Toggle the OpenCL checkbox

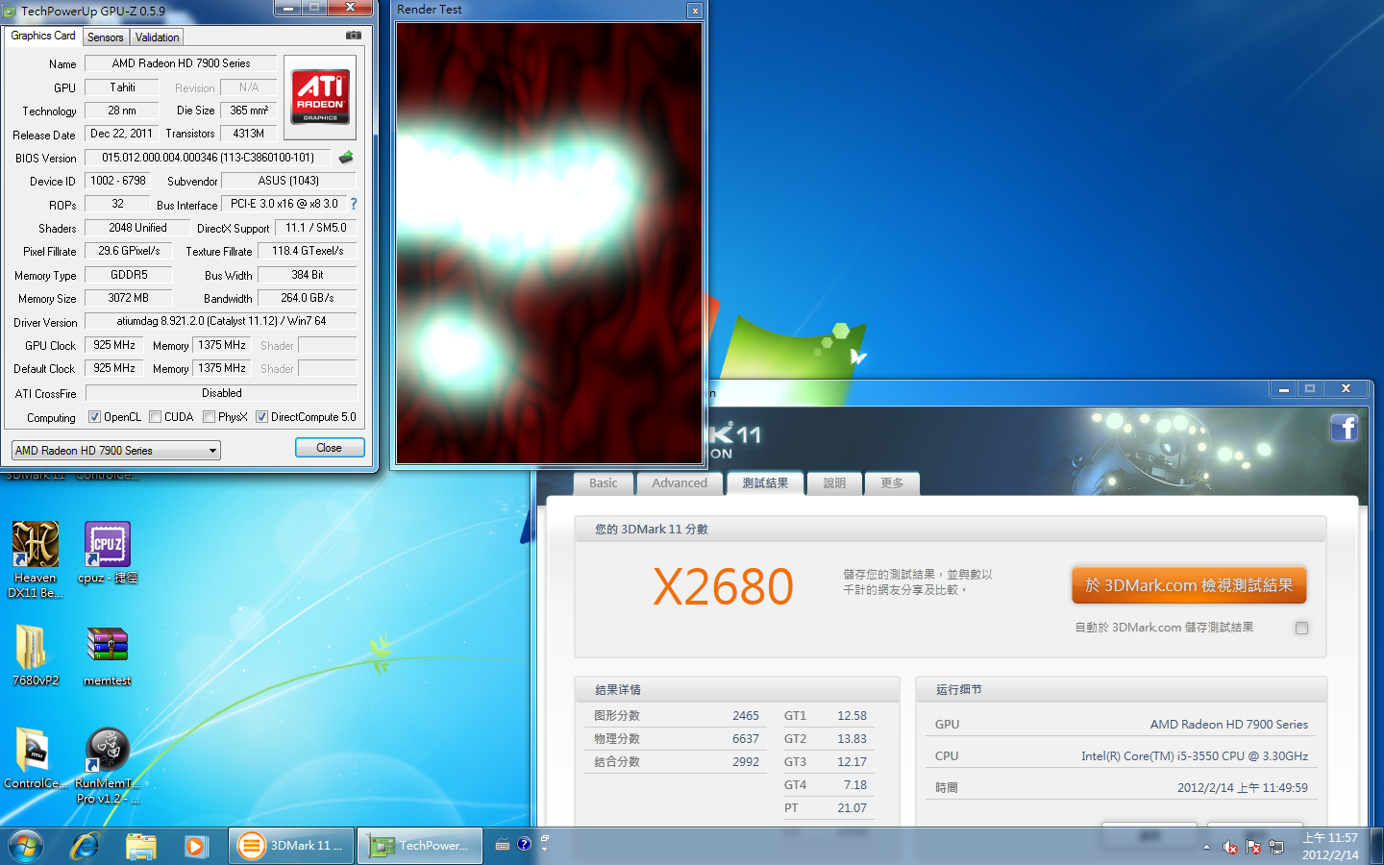(94, 417)
